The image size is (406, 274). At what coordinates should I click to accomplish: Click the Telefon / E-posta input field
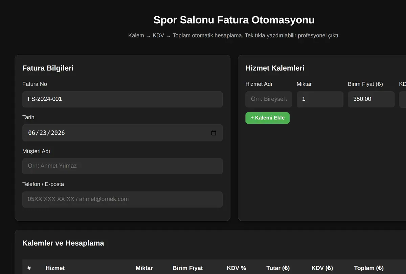pyautogui.click(x=122, y=199)
